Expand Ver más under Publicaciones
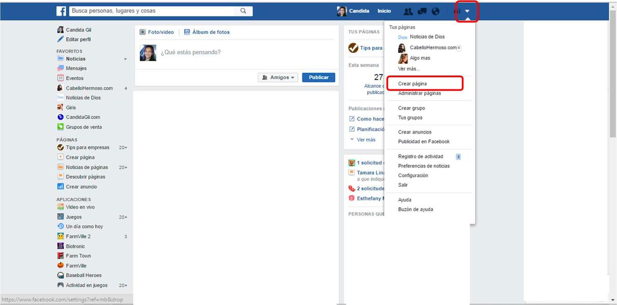 pyautogui.click(x=366, y=140)
